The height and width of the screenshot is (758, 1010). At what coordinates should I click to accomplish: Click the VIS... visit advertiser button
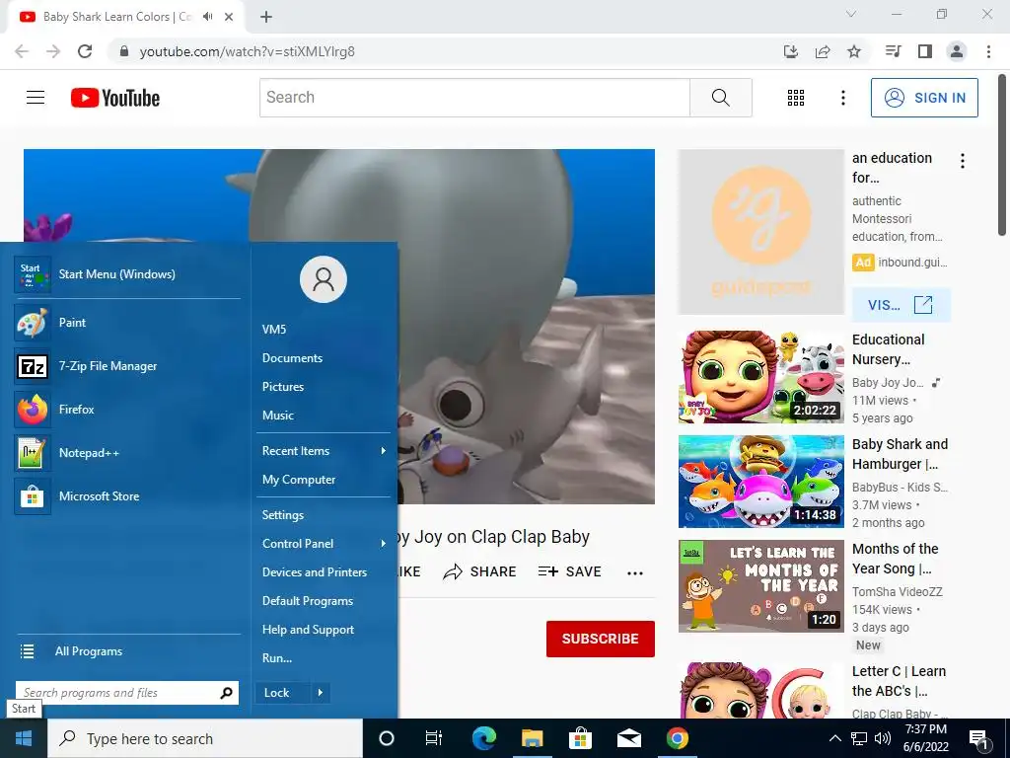coord(902,305)
